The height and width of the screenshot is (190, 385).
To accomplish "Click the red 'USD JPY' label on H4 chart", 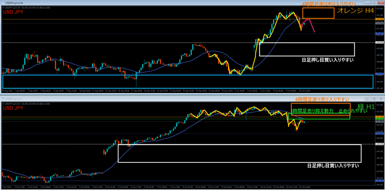I will (13, 12).
